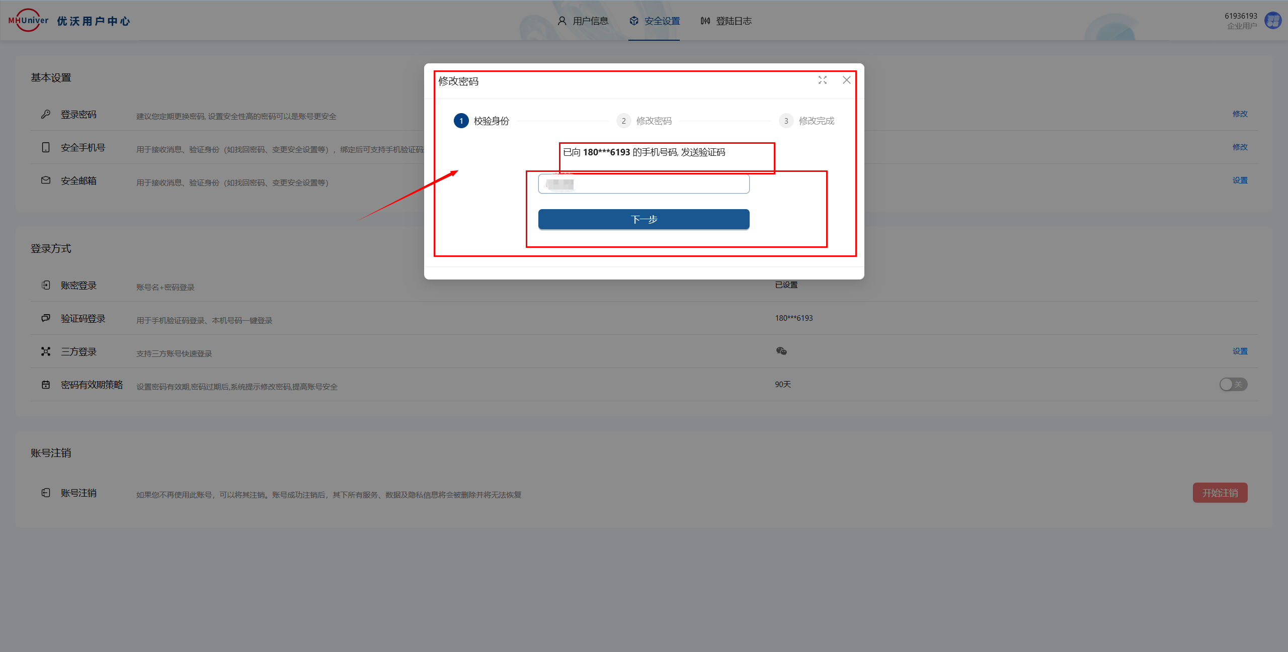Close the 修改密码 dialog
Screen dimensions: 1288x652
847,80
